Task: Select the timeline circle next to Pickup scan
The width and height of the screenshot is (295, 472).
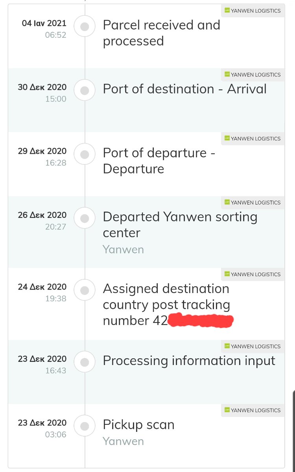Action: coord(85,426)
